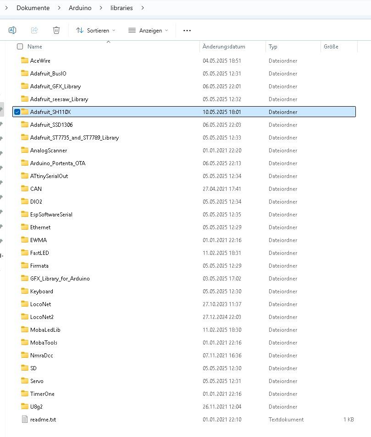Open the three-dots more options menu
This screenshot has width=371, height=437.
(x=187, y=30)
